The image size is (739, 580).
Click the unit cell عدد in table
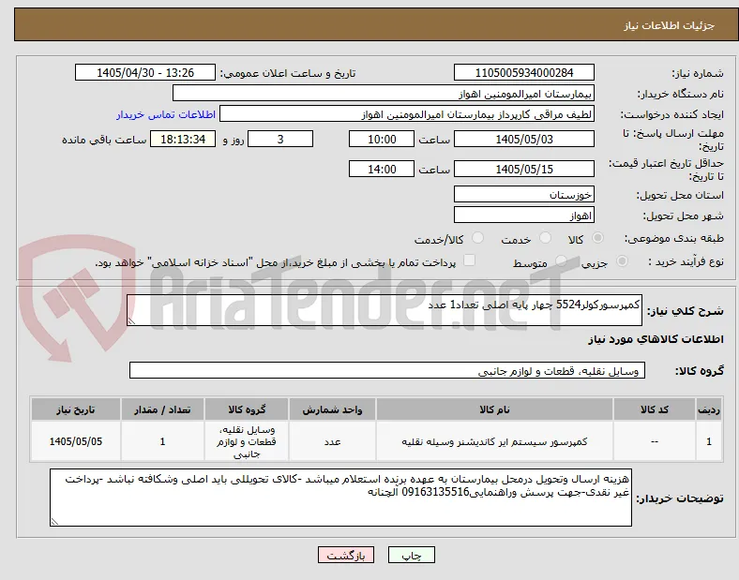[332, 441]
